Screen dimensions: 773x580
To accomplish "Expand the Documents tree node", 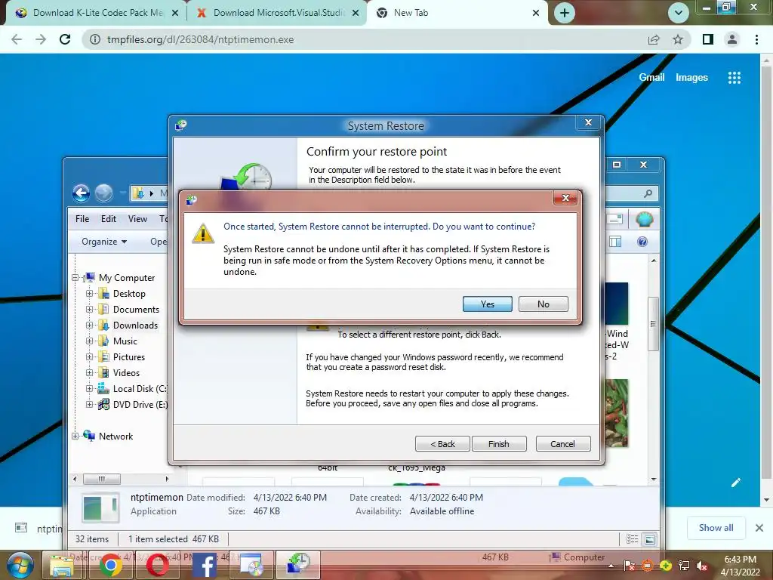I will (89, 309).
